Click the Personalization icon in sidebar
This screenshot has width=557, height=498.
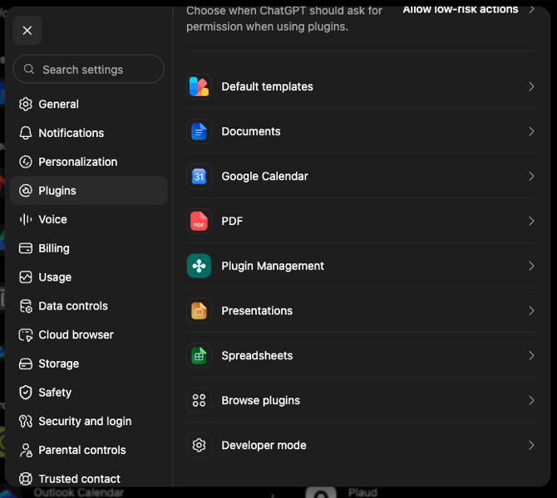(26, 162)
